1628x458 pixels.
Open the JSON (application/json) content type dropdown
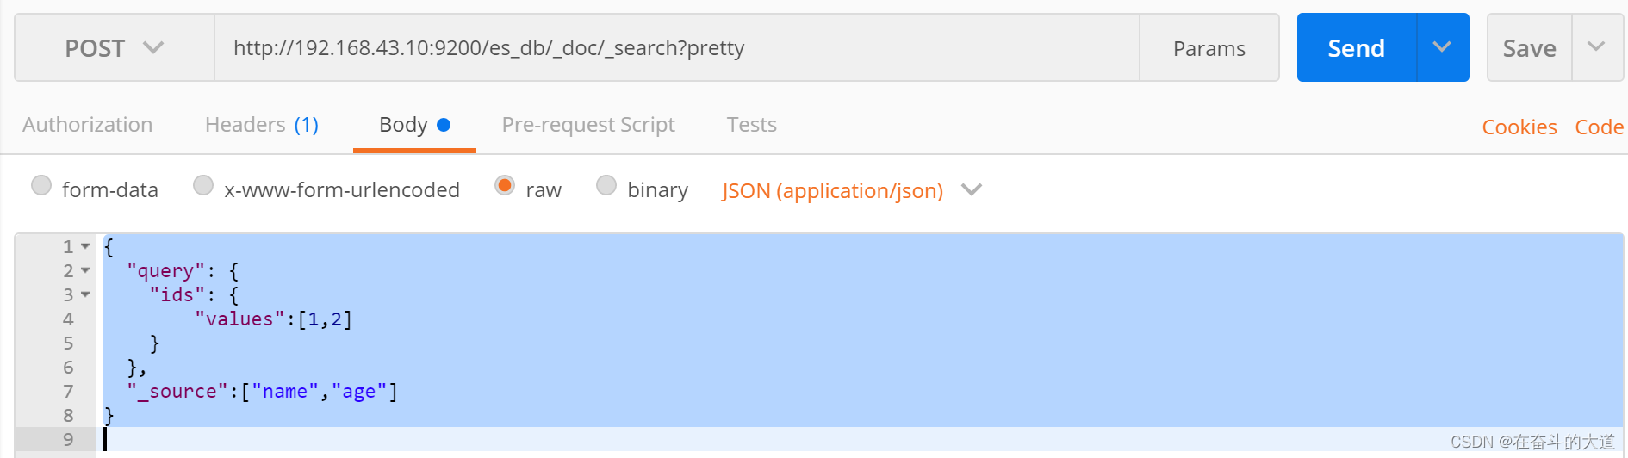click(x=851, y=190)
